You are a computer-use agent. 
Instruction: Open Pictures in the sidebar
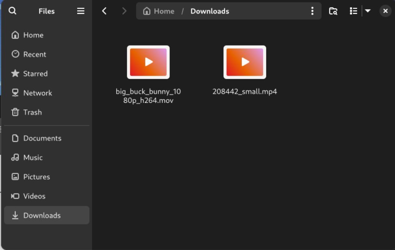[47, 177]
